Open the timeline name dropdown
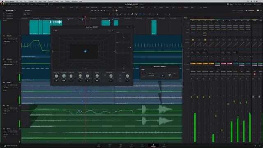The image size is (263, 148). pos(28,10)
